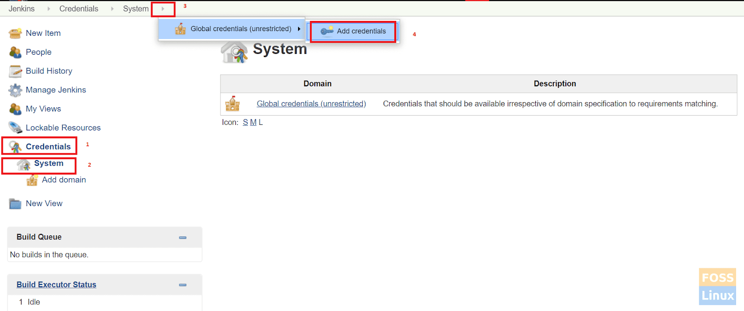The image size is (744, 311).
Task: Choose Add credentials from the submenu
Action: pos(353,31)
